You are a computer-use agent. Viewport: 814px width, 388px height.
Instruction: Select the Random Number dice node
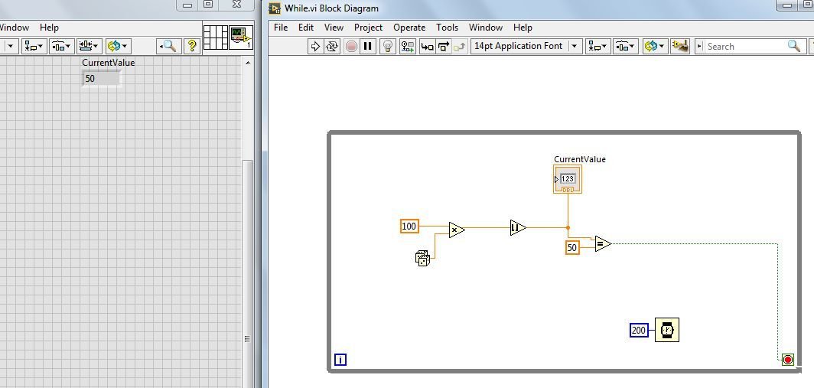coord(422,258)
